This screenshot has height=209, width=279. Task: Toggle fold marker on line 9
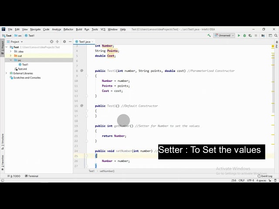pos(87,76)
